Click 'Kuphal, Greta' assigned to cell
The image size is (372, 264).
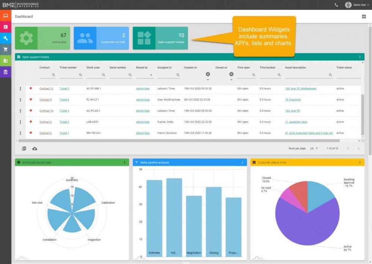pos(166,122)
